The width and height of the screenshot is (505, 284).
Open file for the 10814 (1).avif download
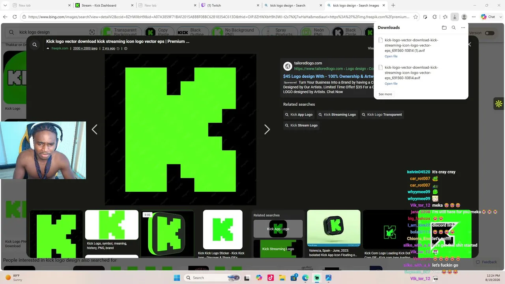click(391, 56)
